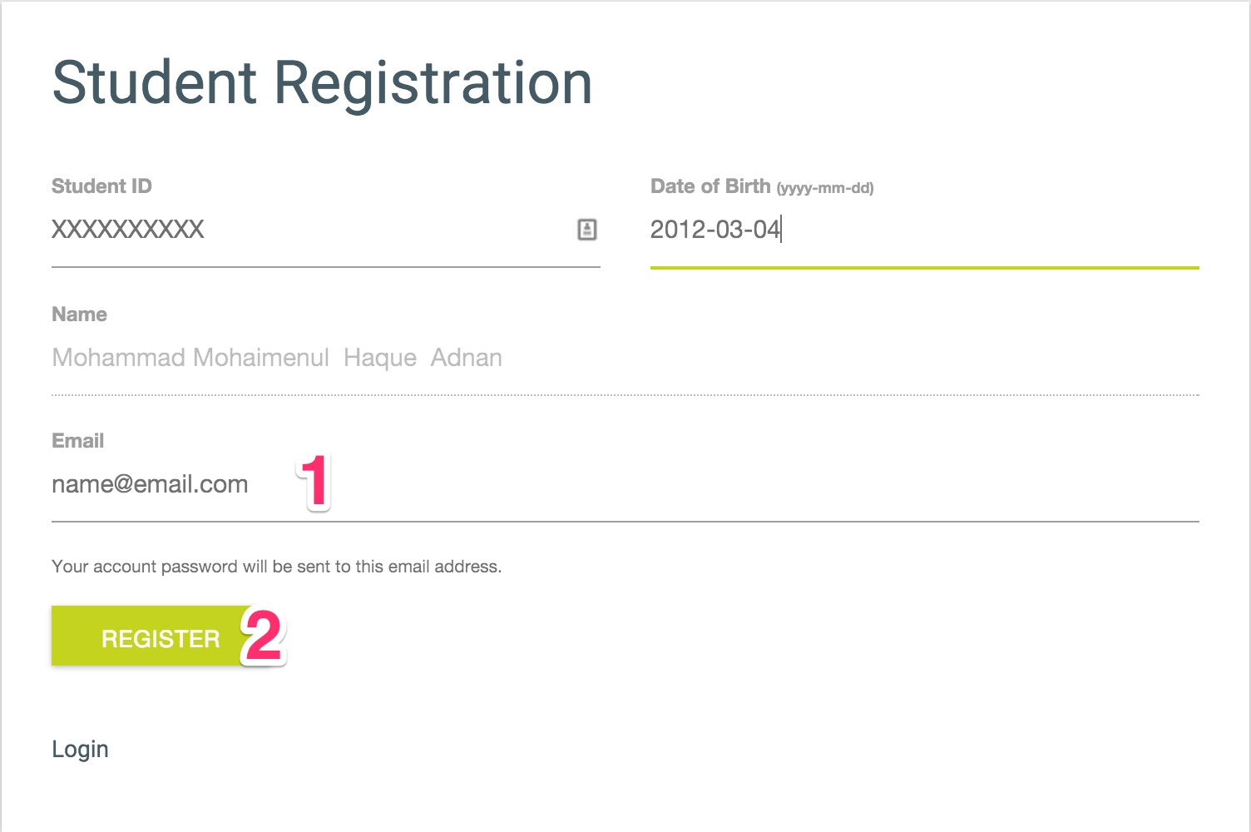
Task: Click the contact card autofill icon
Action: pyautogui.click(x=586, y=230)
